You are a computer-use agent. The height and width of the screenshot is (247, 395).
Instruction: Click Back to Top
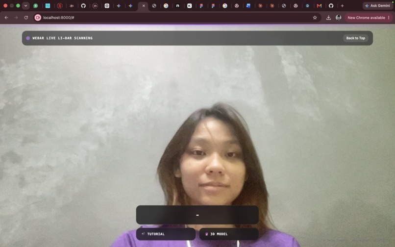click(x=355, y=38)
